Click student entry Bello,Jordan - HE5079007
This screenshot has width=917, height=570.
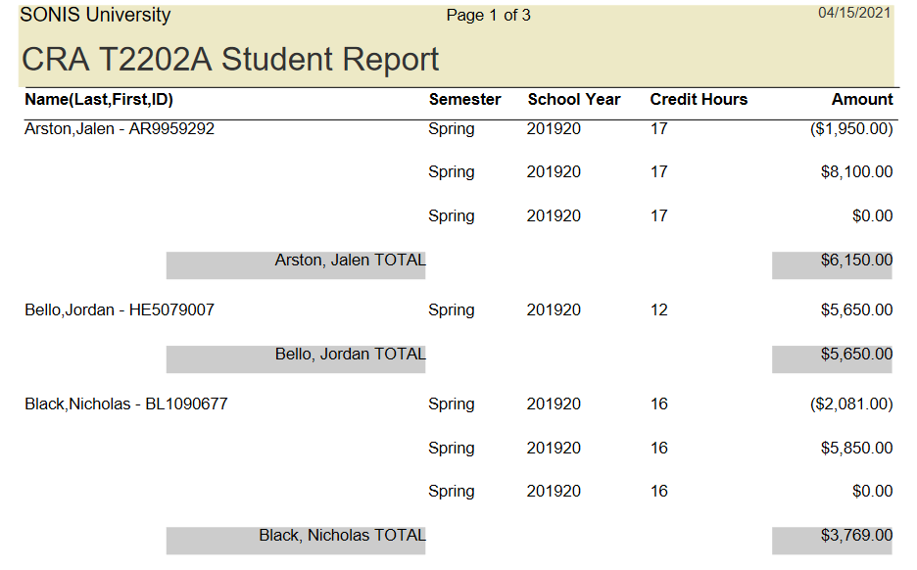(120, 310)
